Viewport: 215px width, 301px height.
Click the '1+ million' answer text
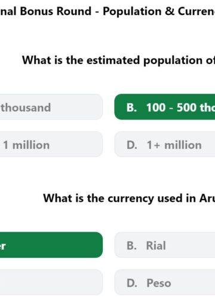[174, 145]
